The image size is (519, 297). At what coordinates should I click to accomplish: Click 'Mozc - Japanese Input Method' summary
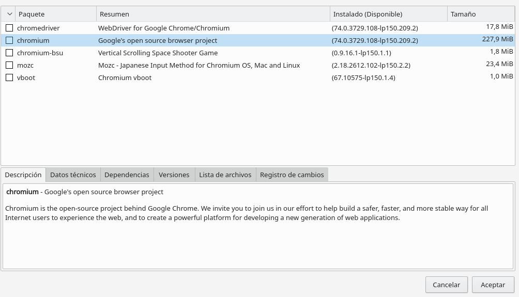point(199,65)
